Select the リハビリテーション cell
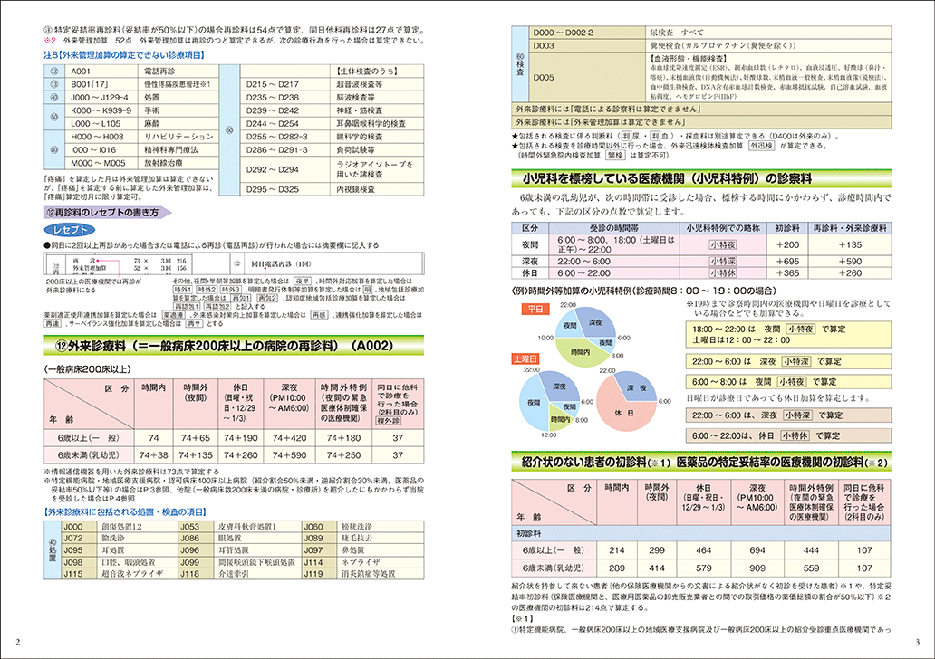The image size is (935, 659). coord(178,137)
